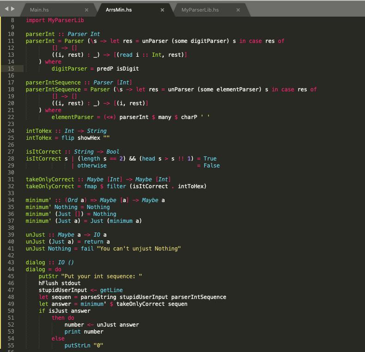Image resolution: width=365 pixels, height=352 pixels.
Task: Select the ArrsMin.hs tab
Action: pyautogui.click(x=119, y=10)
